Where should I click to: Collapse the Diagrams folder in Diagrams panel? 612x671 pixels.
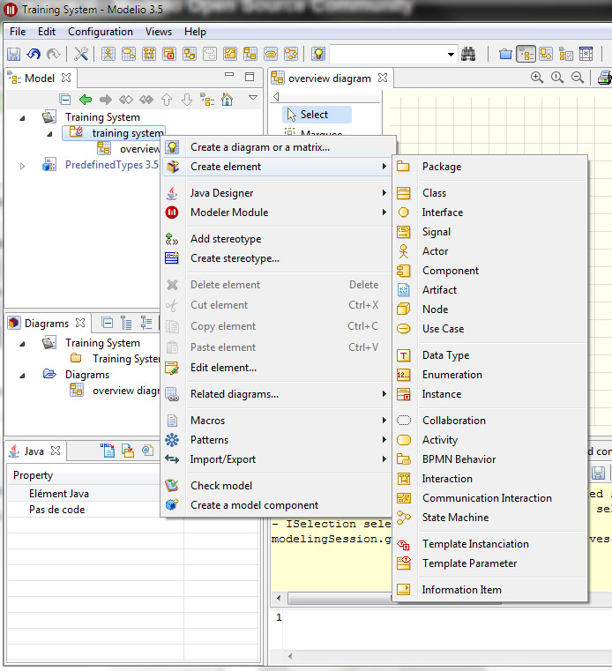[x=22, y=376]
